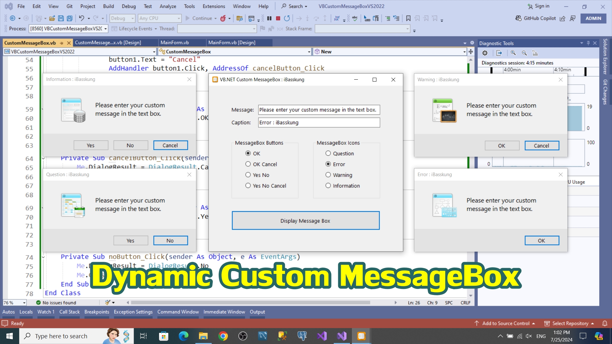The height and width of the screenshot is (344, 612).
Task: Click the Open File folder icon
Action: [x=52, y=18]
